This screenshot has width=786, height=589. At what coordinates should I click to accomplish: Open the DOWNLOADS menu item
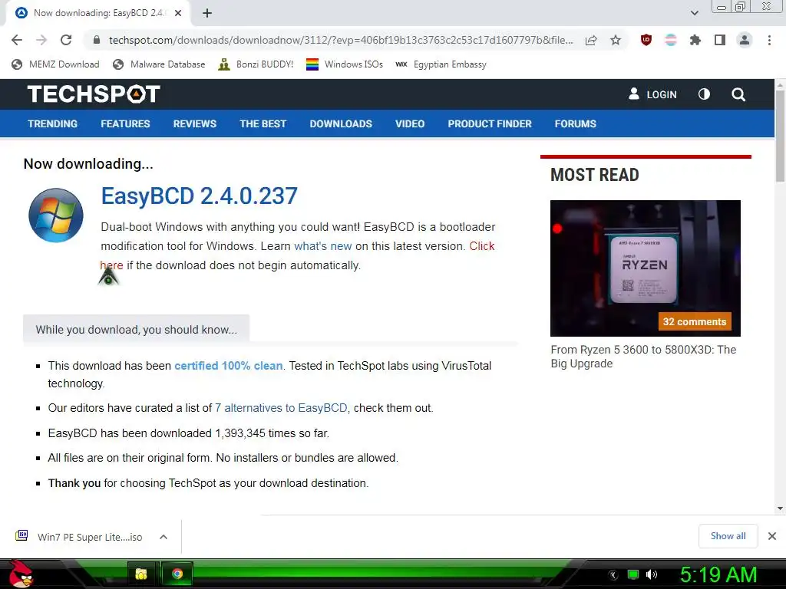tap(341, 123)
